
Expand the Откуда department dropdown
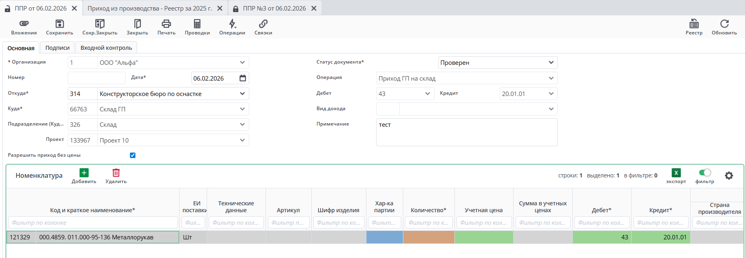242,94
